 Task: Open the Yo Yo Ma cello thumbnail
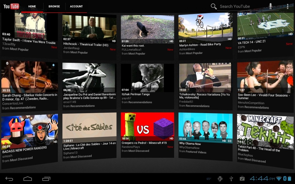click(205, 78)
